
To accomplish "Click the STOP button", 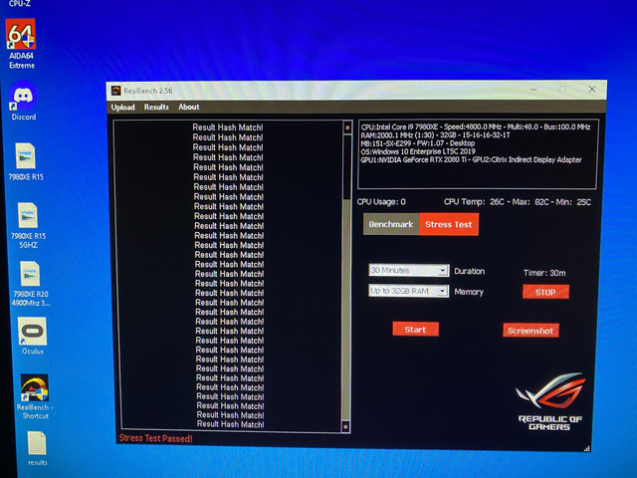I will tap(545, 292).
